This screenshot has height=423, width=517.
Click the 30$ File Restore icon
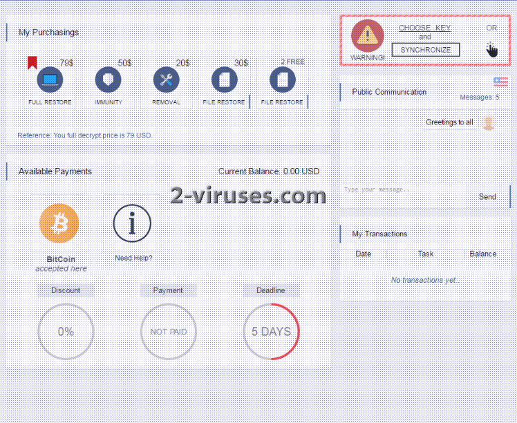[x=224, y=80]
